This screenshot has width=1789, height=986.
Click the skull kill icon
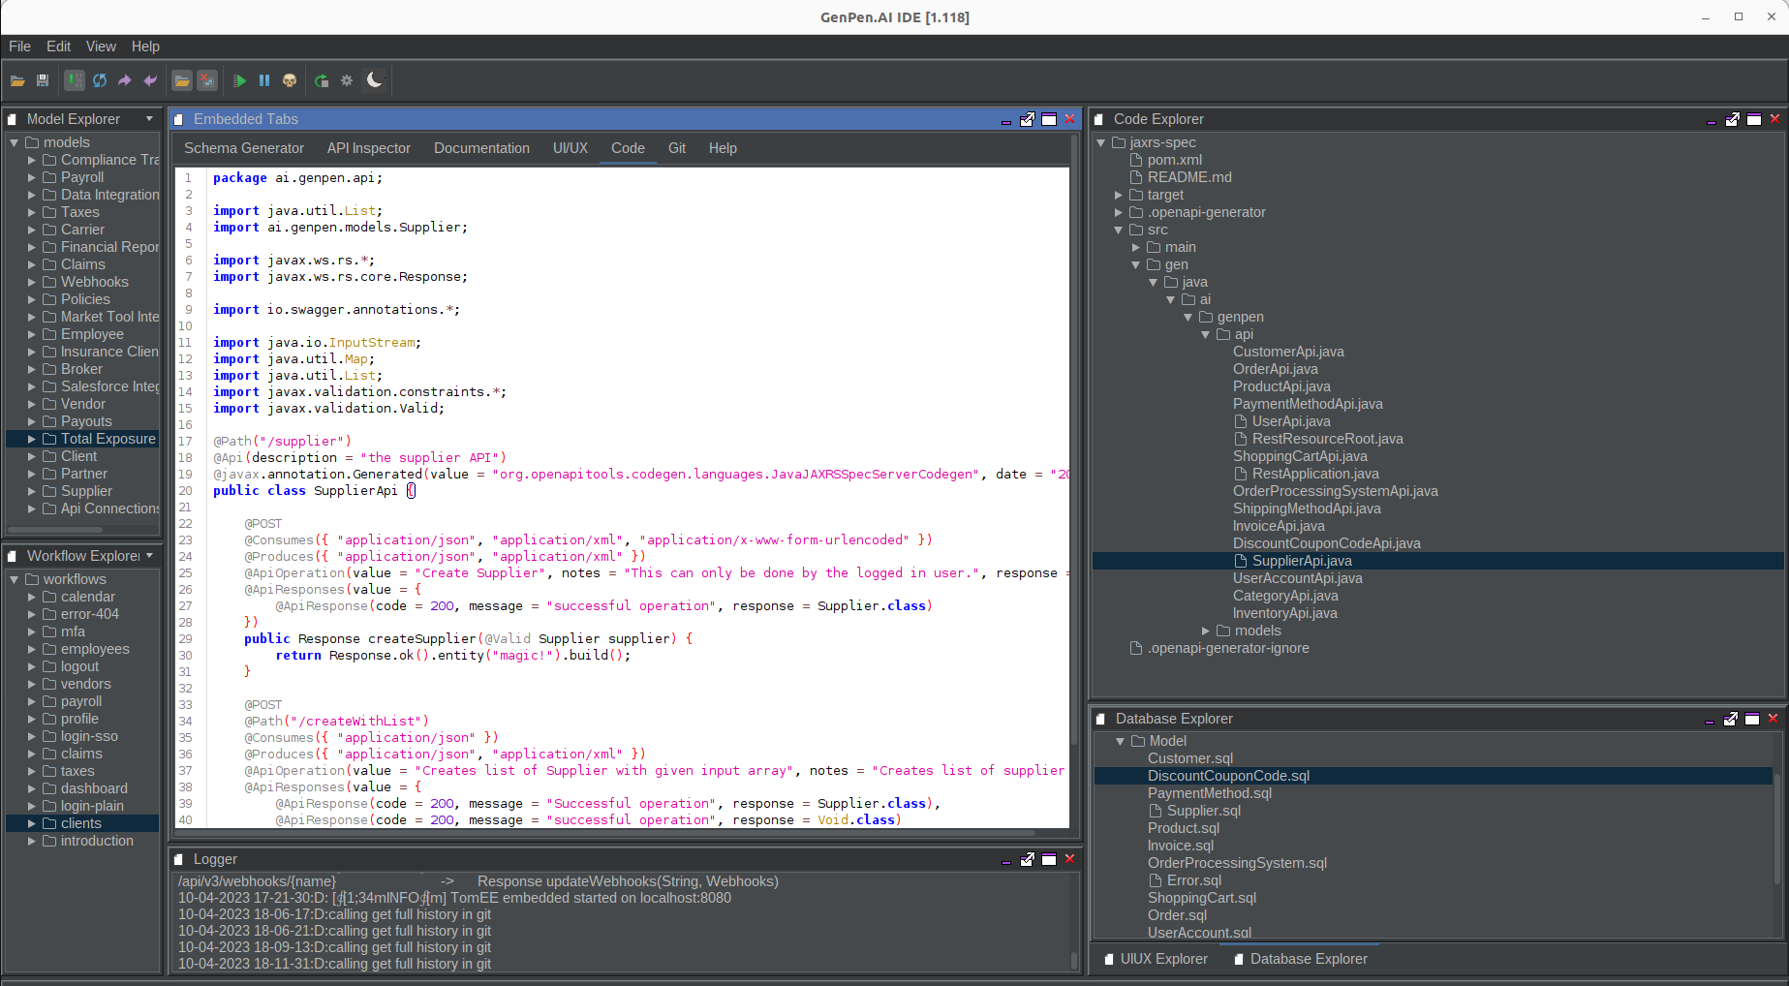tap(290, 80)
